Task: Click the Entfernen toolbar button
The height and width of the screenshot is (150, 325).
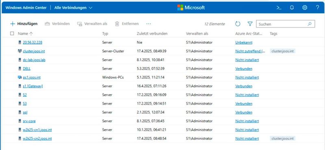Action: coord(127,24)
